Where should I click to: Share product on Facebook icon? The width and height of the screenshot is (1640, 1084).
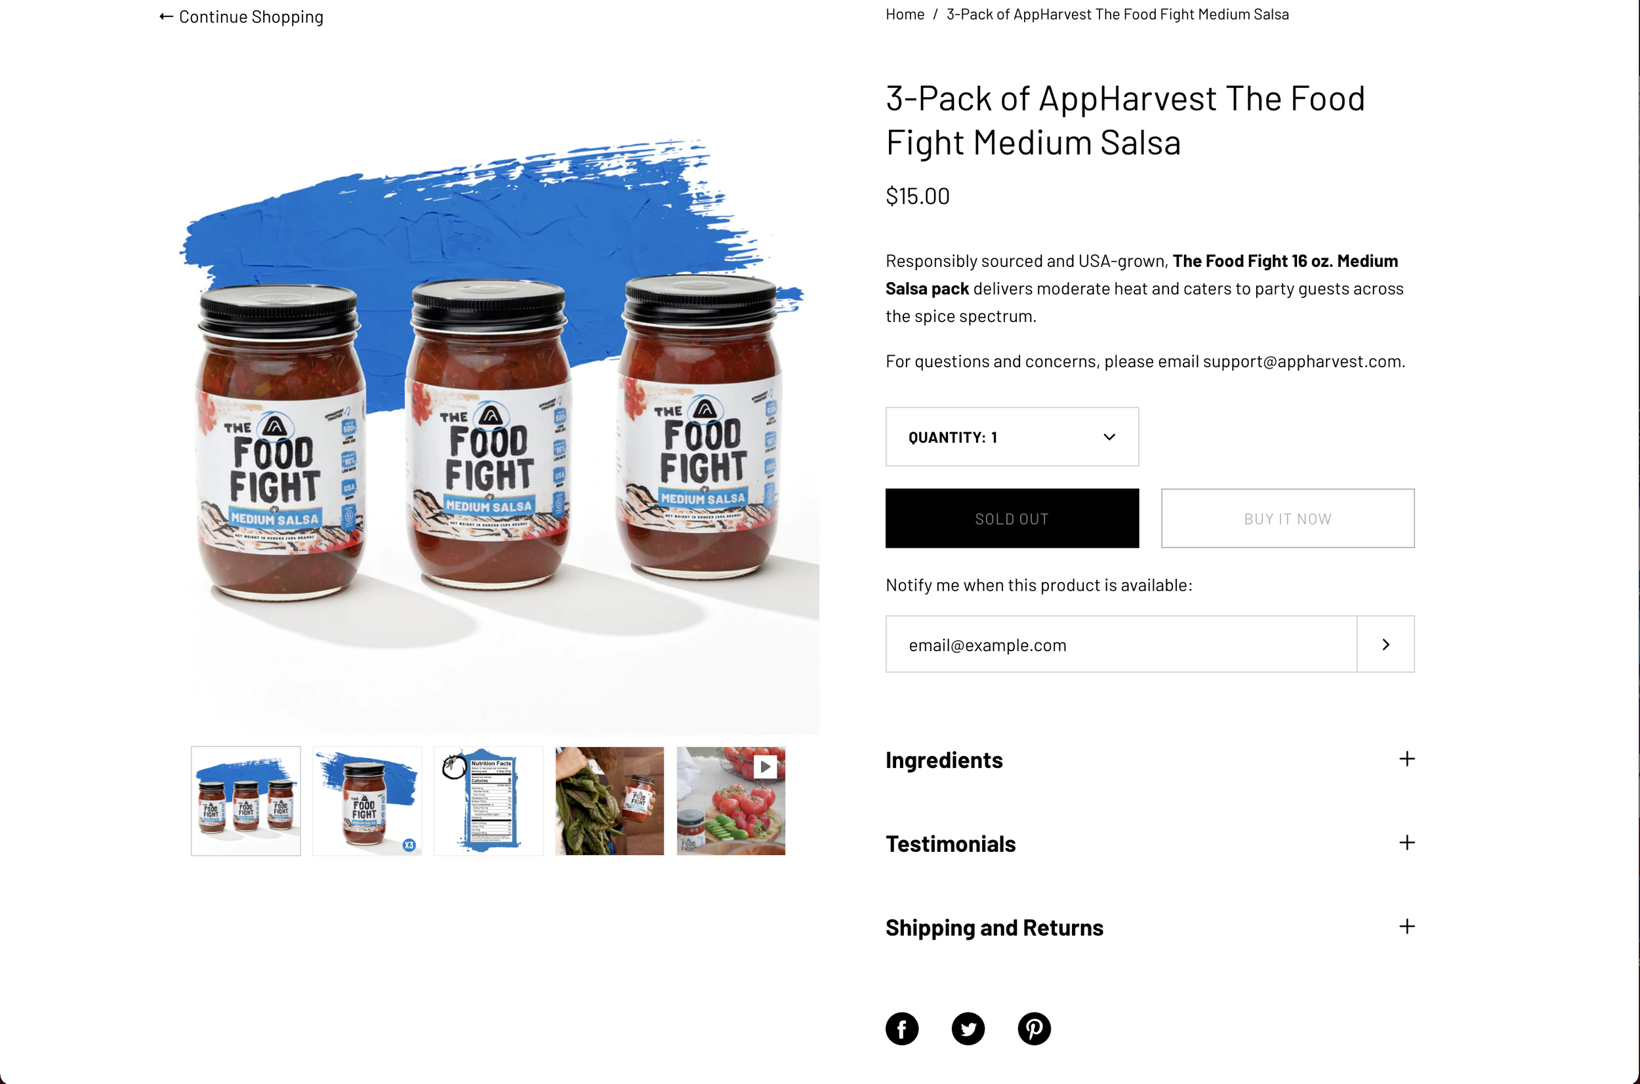point(901,1029)
